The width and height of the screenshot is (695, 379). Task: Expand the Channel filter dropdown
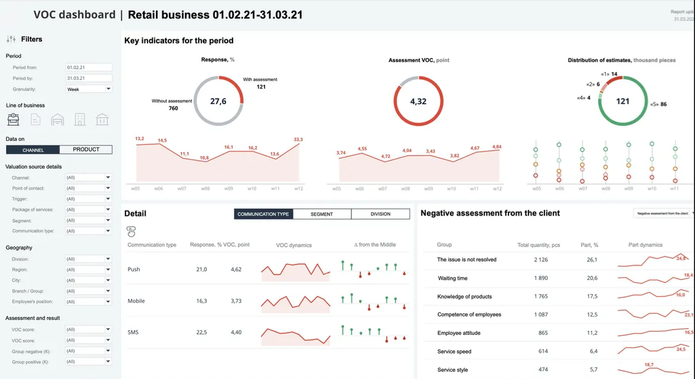(89, 178)
